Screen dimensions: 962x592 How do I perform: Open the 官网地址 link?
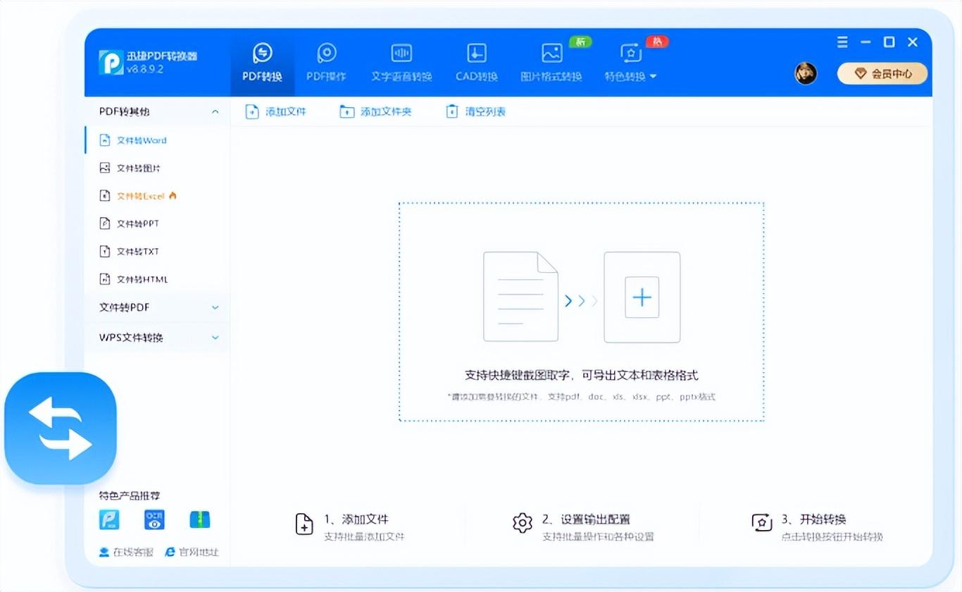tap(192, 552)
